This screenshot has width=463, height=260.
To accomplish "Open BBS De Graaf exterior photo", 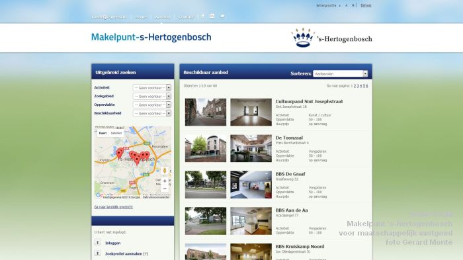I will click(x=206, y=185).
